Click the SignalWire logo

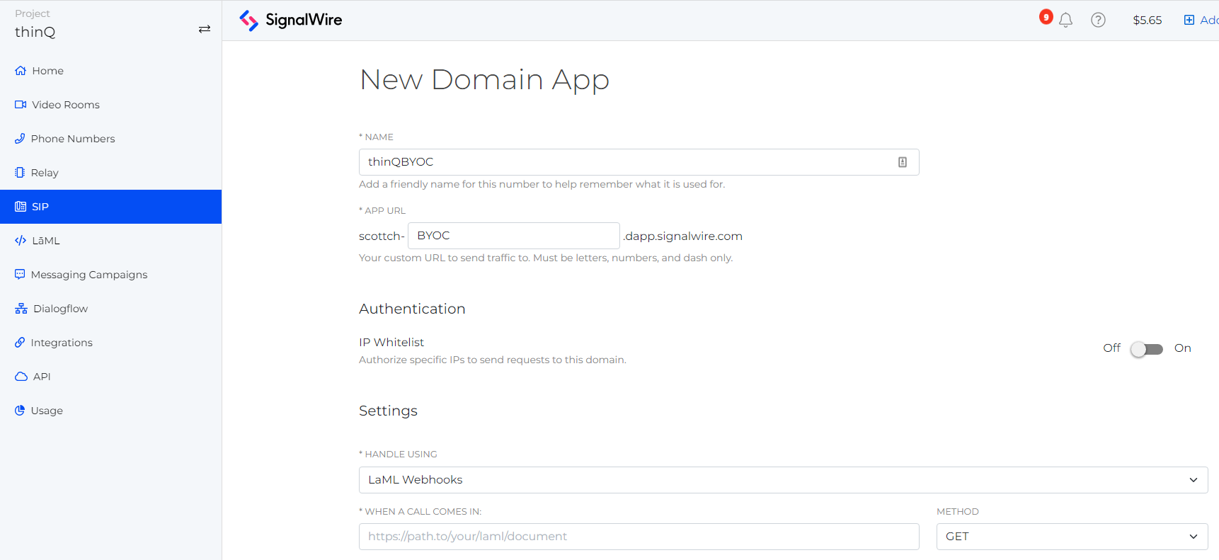point(290,21)
